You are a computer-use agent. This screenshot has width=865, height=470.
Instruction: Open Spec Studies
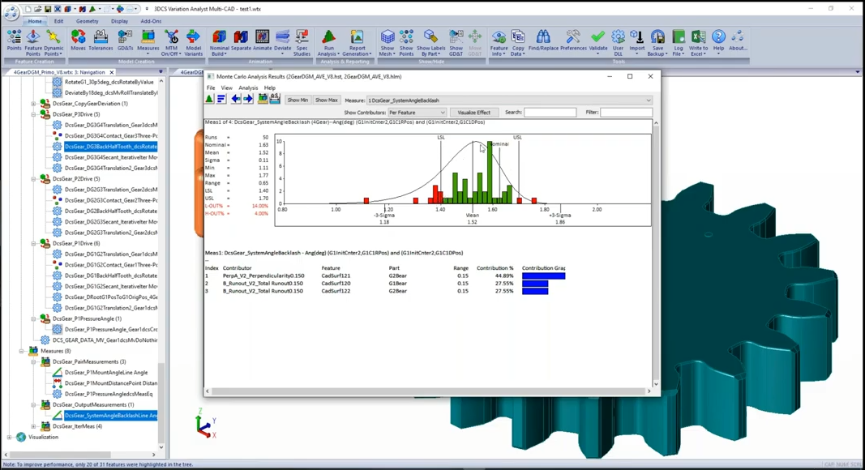[302, 41]
